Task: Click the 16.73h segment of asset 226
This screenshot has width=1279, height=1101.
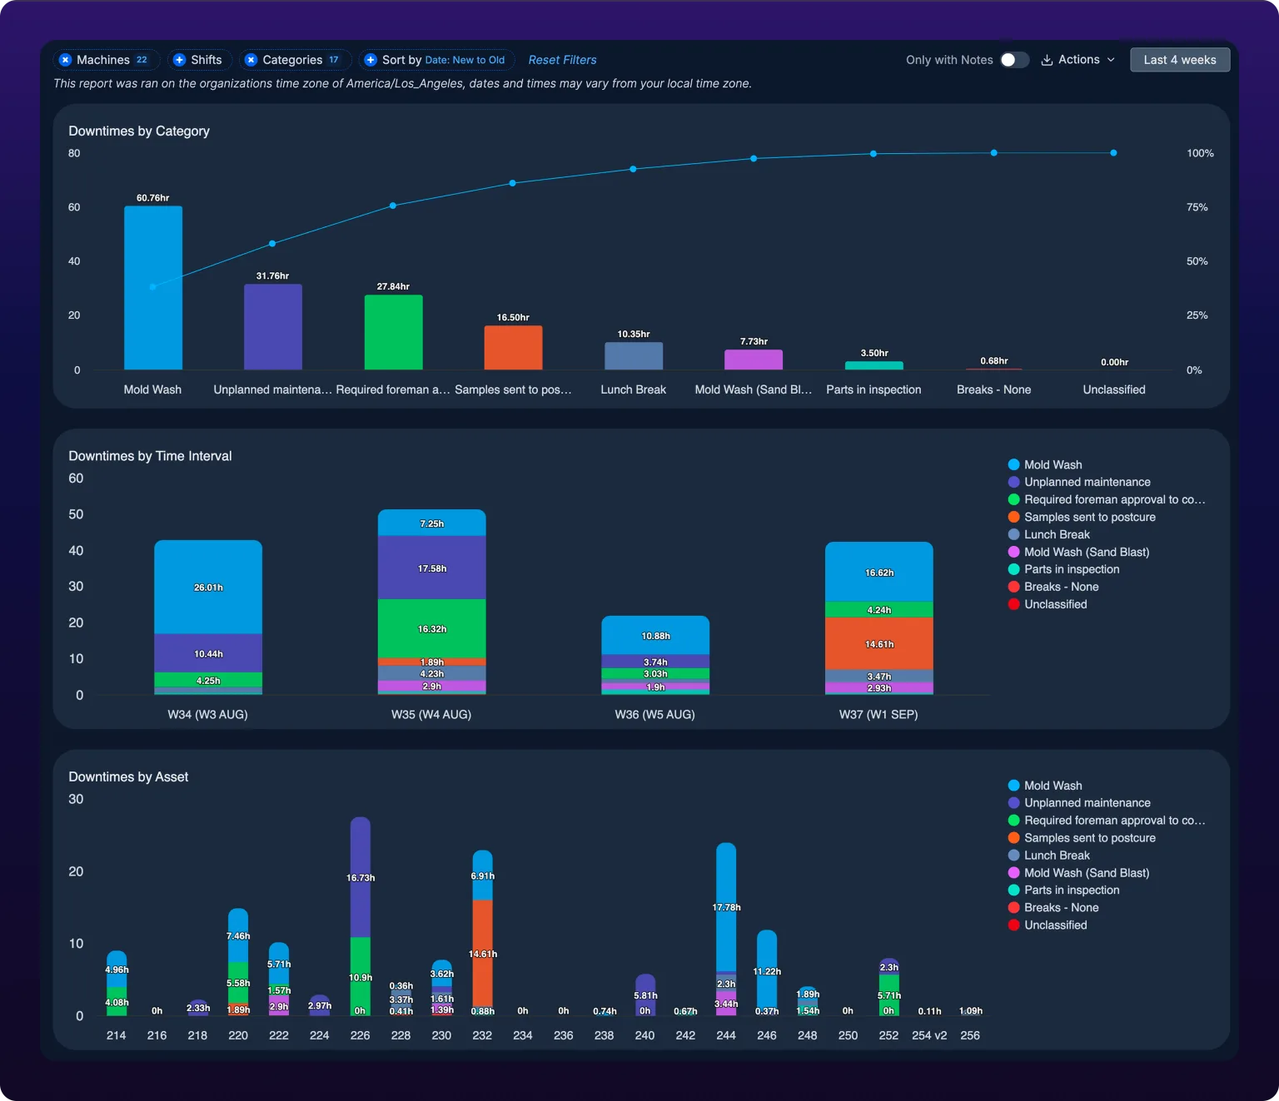Action: 361,877
